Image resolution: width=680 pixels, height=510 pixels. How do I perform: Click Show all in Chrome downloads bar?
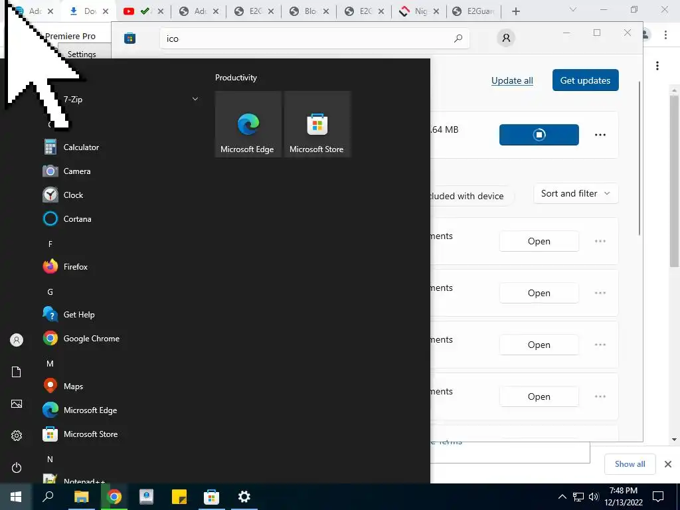[x=630, y=464]
